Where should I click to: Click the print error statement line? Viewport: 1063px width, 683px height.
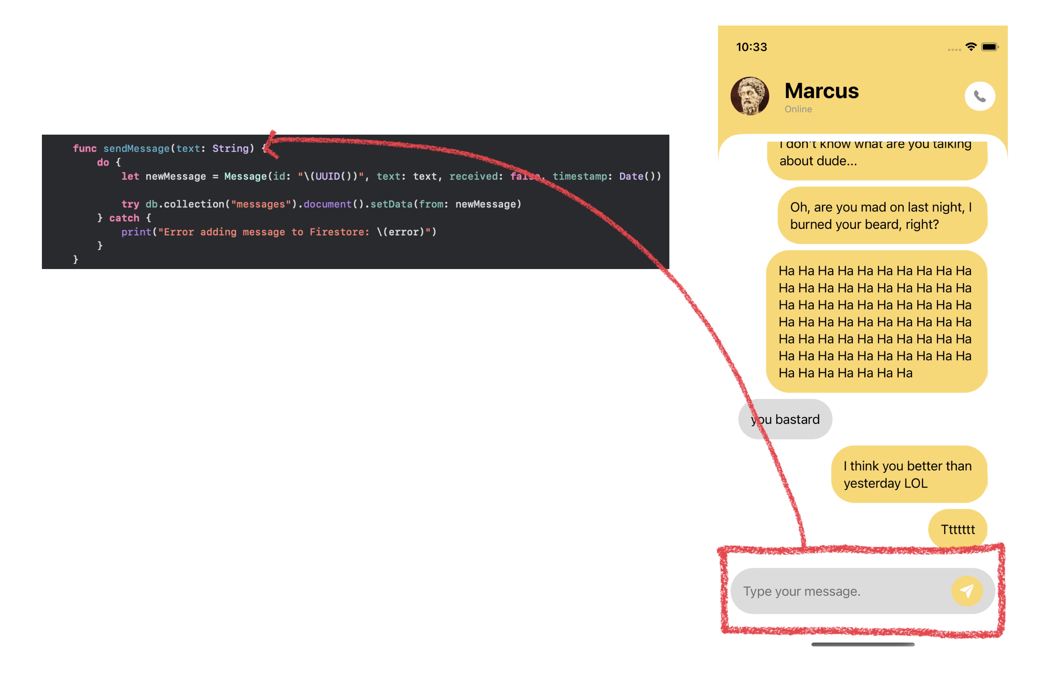279,232
